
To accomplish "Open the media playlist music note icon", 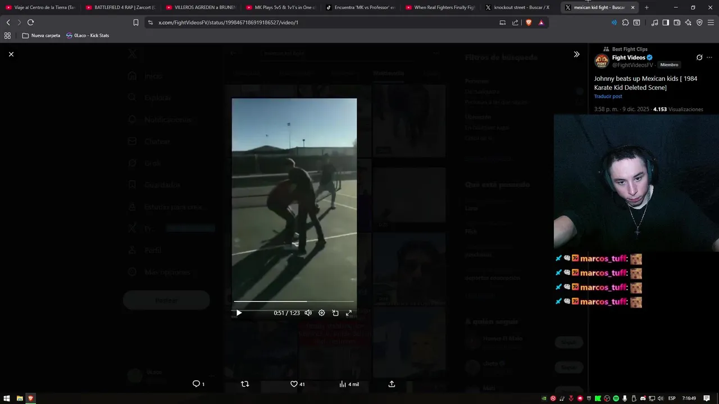I will 654,22.
